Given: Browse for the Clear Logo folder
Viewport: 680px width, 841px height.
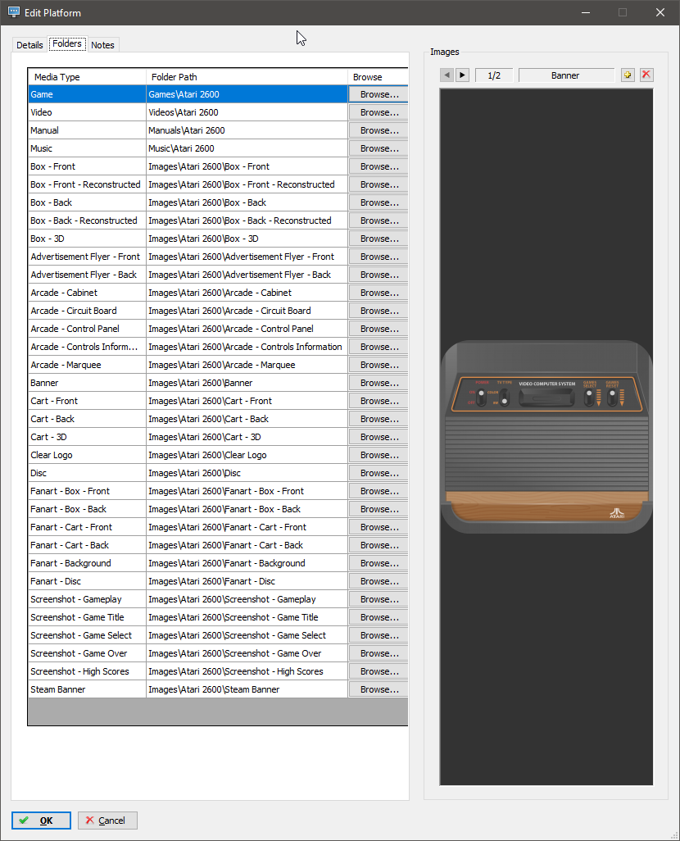Looking at the screenshot, I should [x=378, y=456].
